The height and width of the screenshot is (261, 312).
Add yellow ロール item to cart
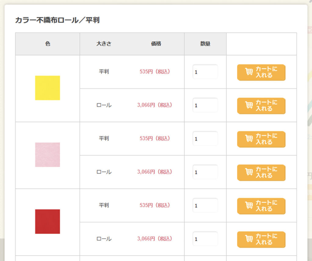pos(261,106)
